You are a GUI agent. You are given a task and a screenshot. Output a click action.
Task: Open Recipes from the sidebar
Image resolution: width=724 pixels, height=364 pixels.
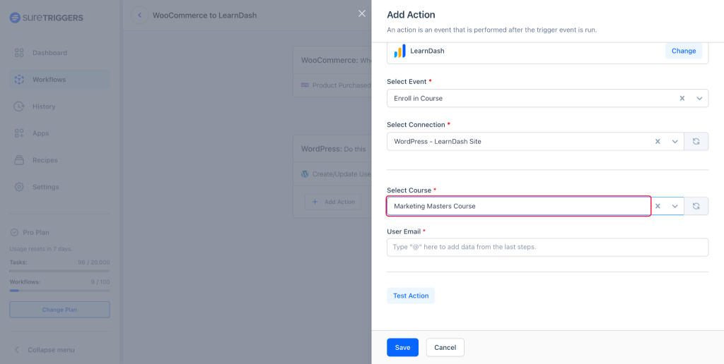coord(45,160)
